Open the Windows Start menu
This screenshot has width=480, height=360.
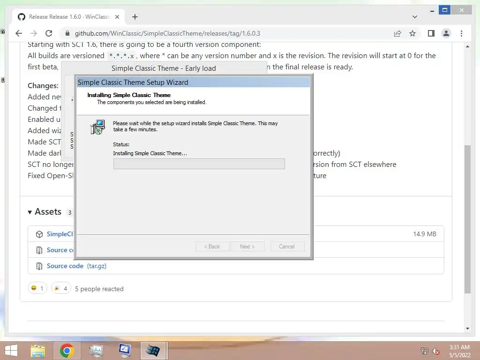[11, 351]
